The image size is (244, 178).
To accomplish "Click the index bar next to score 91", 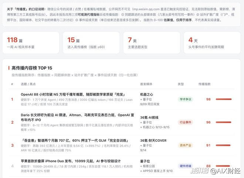I will click(223, 146).
